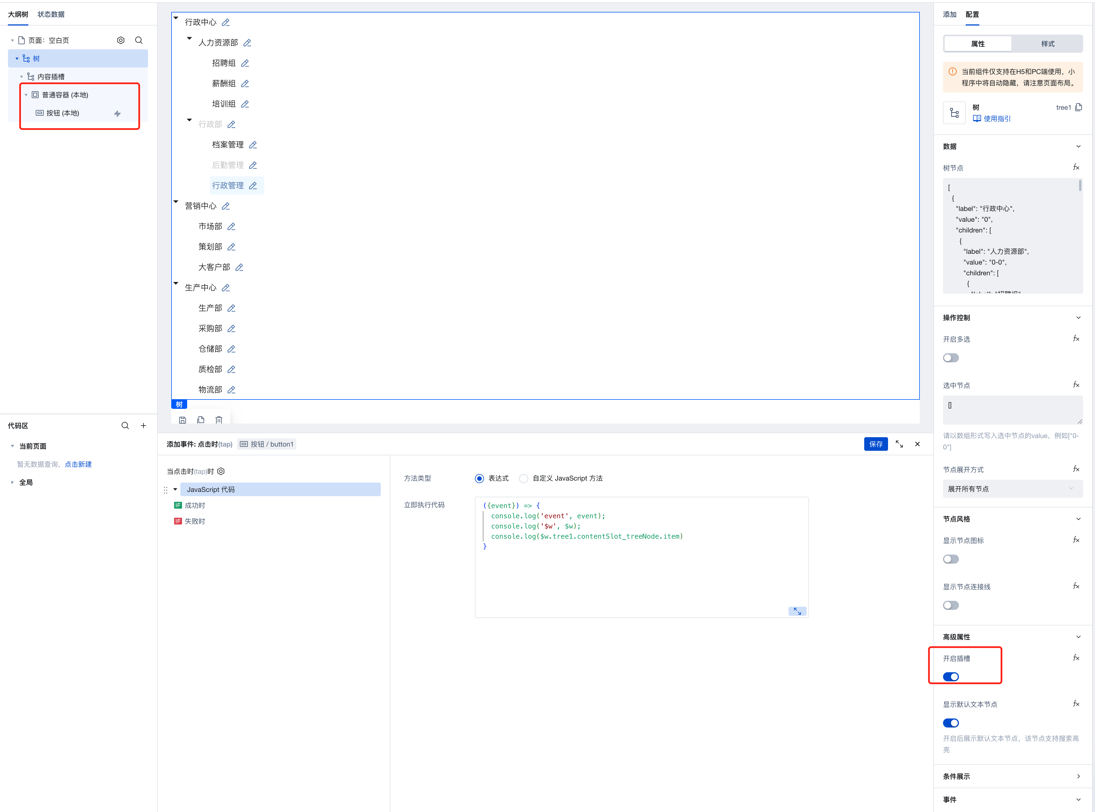Switch to the 状态数据 tab

coord(51,14)
